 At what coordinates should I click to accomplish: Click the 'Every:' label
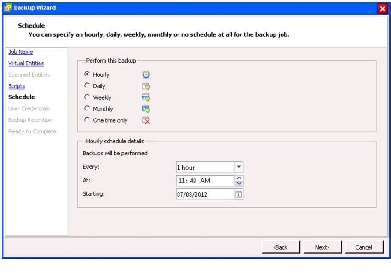pos(91,167)
